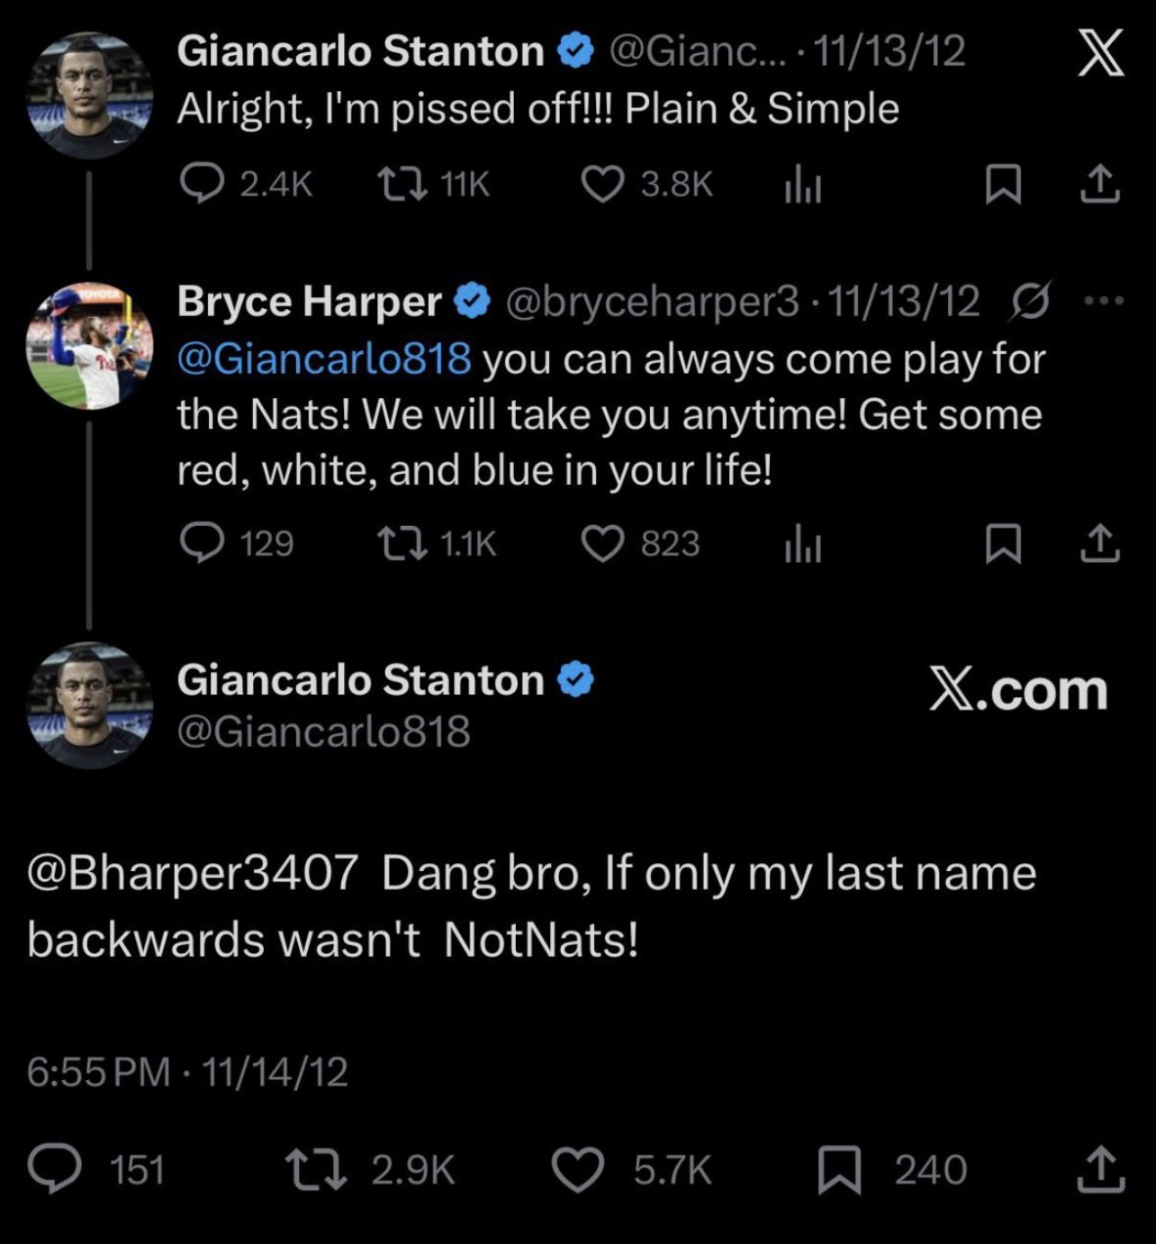The image size is (1156, 1244).
Task: Bookmark the NotNats tweet with 240 bookmarks
Action: tap(838, 1171)
